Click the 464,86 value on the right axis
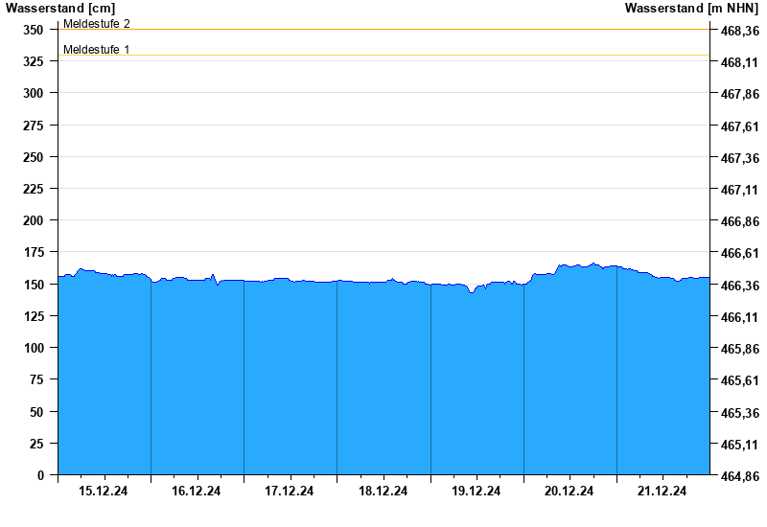The image size is (767, 527). click(x=739, y=476)
